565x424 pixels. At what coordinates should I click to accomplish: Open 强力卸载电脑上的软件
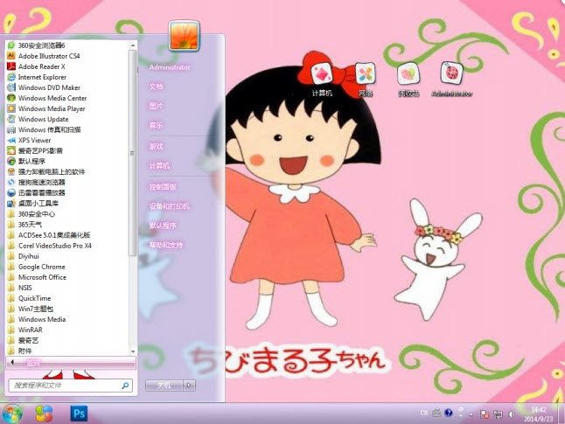point(46,172)
